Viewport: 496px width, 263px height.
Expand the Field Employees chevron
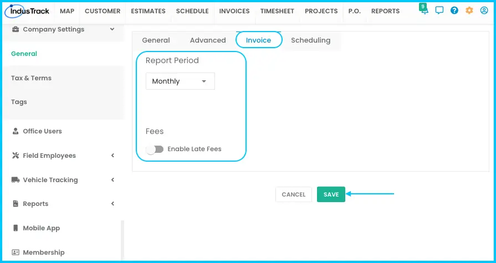(113, 155)
